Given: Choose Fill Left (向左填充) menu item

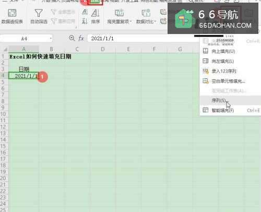Looking at the screenshot, I should (230, 61).
